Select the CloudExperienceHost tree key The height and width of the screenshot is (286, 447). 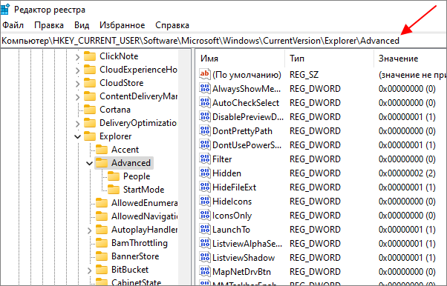coord(138,70)
